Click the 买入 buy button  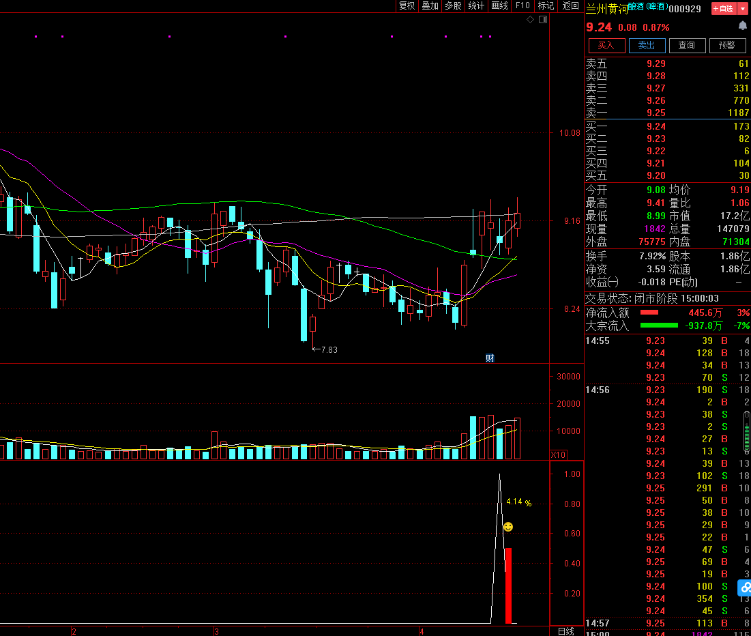click(x=606, y=46)
